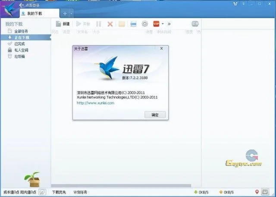This screenshot has height=197, width=276.
Task: Click 确定 in the 关于迅雷 dialog
Action: 155,115
